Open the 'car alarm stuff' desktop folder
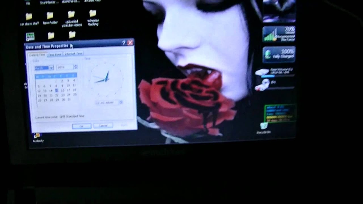This screenshot has width=363, height=204. click(29, 19)
